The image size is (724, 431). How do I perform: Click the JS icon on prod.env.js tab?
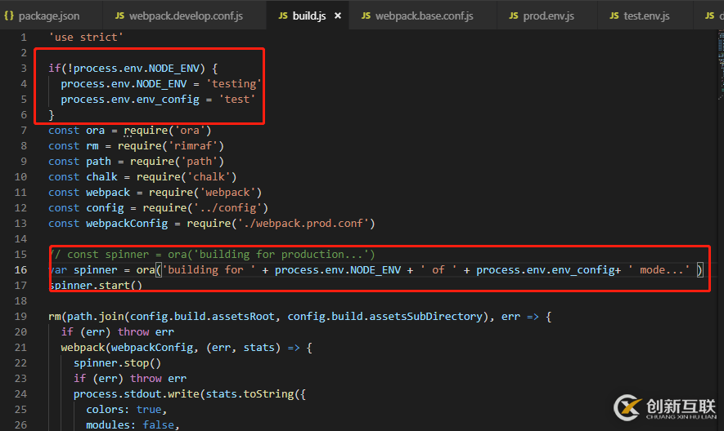pyautogui.click(x=514, y=16)
